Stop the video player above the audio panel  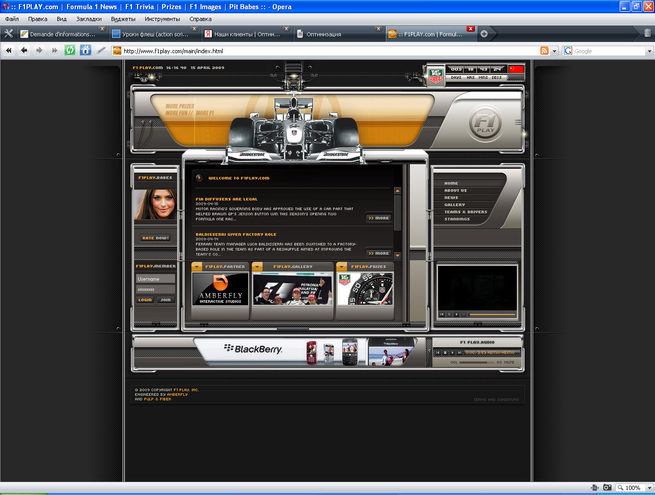click(449, 314)
